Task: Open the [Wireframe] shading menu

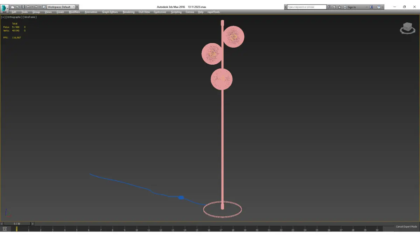Action: click(x=30, y=17)
